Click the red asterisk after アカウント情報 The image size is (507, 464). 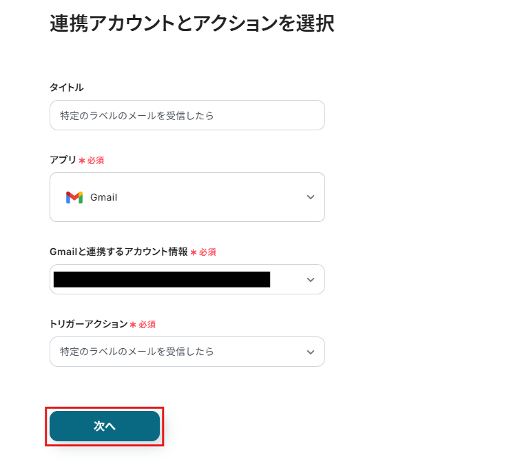click(x=194, y=252)
